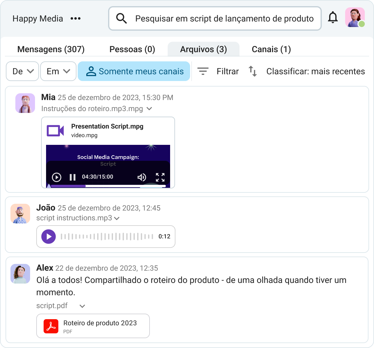Toggle the Somente meus canais filter
374x348 pixels.
[x=134, y=71]
